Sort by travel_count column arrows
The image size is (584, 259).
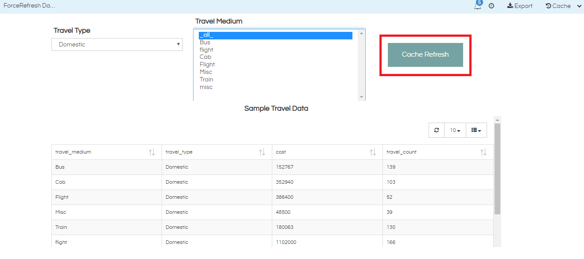pyautogui.click(x=483, y=152)
